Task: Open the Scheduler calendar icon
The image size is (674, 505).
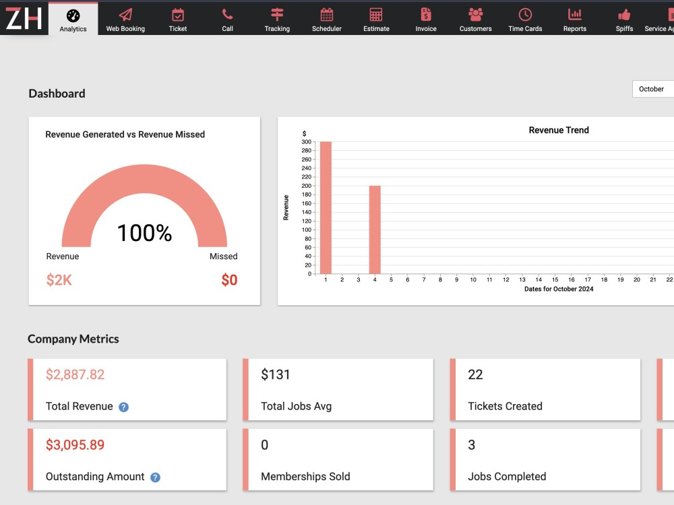Action: pos(327,15)
